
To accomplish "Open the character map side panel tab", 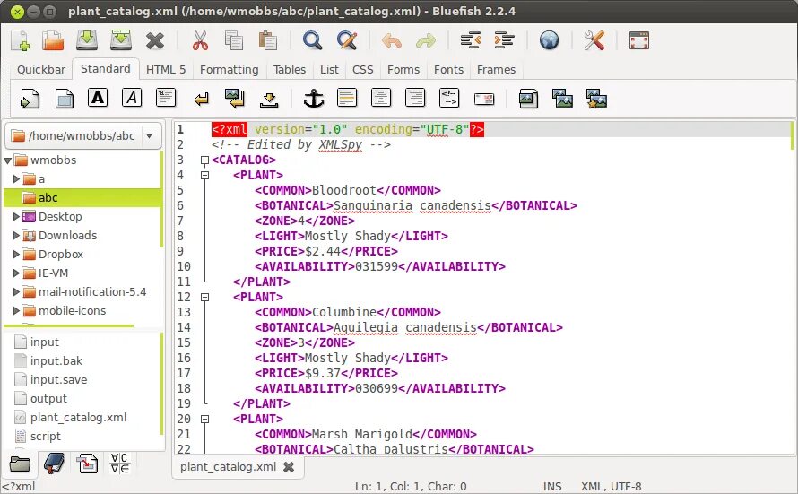I will click(121, 464).
